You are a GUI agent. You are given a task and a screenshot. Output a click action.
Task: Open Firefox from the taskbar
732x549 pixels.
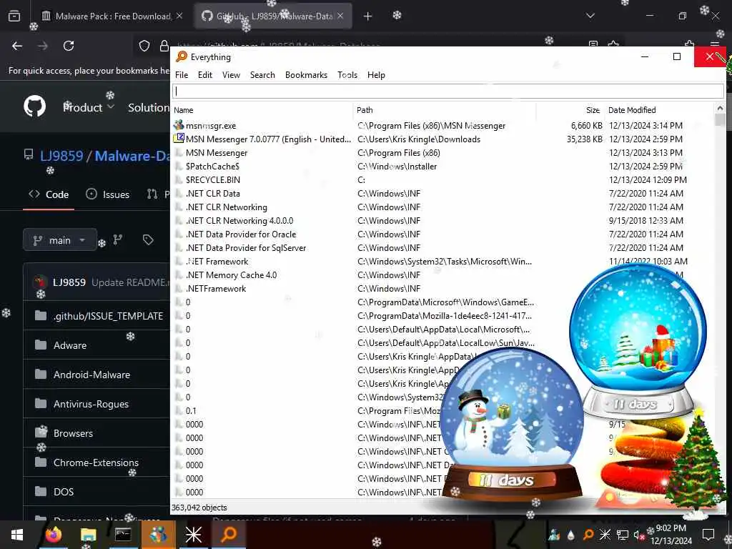(x=54, y=535)
